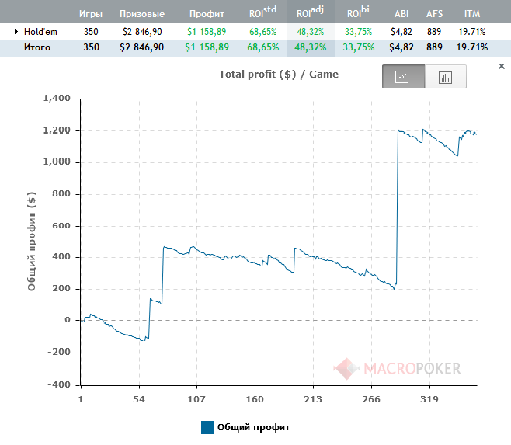The height and width of the screenshot is (445, 511).
Task: Select the ROI bi column header
Action: (358, 12)
